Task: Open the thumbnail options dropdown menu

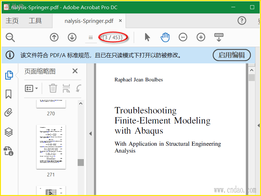Action: click(x=31, y=88)
